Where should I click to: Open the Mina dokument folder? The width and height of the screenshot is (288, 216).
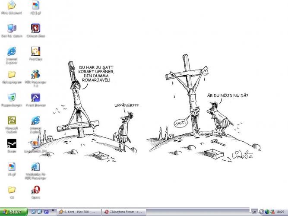[x=12, y=6]
